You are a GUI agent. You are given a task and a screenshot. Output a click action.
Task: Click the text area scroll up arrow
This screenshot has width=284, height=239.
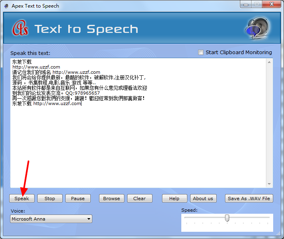point(269,62)
